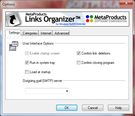Click the Load at startup label
This screenshot has width=135, height=116.
pyautogui.click(x=40, y=72)
